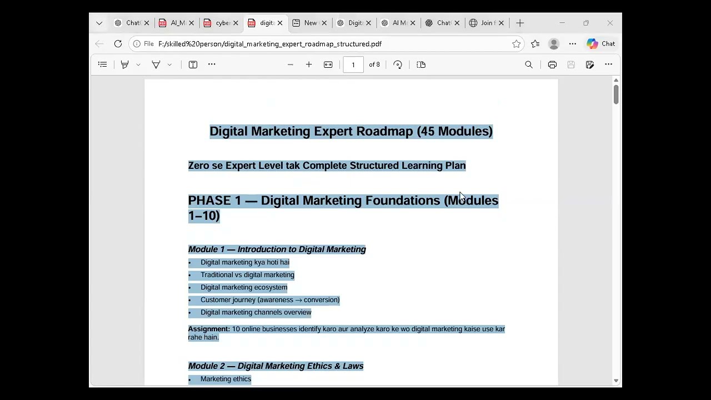Viewport: 711px width, 400px height.
Task: Open the tab search dropdown
Action: point(99,23)
